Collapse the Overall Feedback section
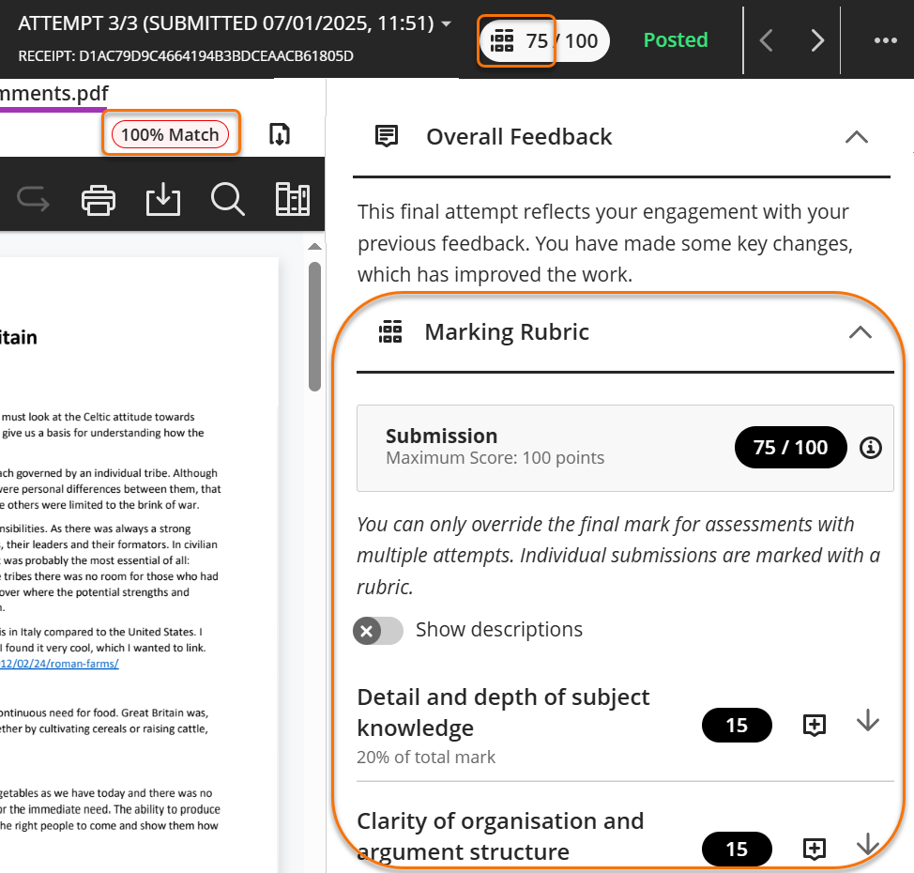 pos(856,137)
